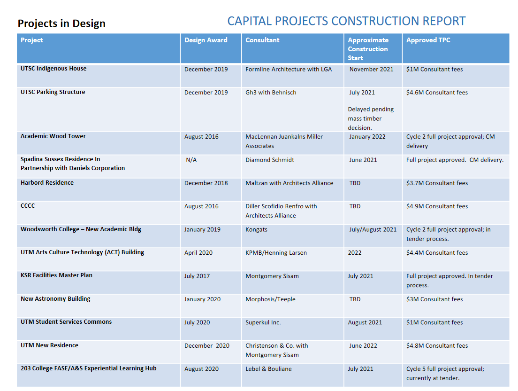Select Woodsworth College New Academic Bldg entry
Screen dimensions: 518x391
(81, 229)
